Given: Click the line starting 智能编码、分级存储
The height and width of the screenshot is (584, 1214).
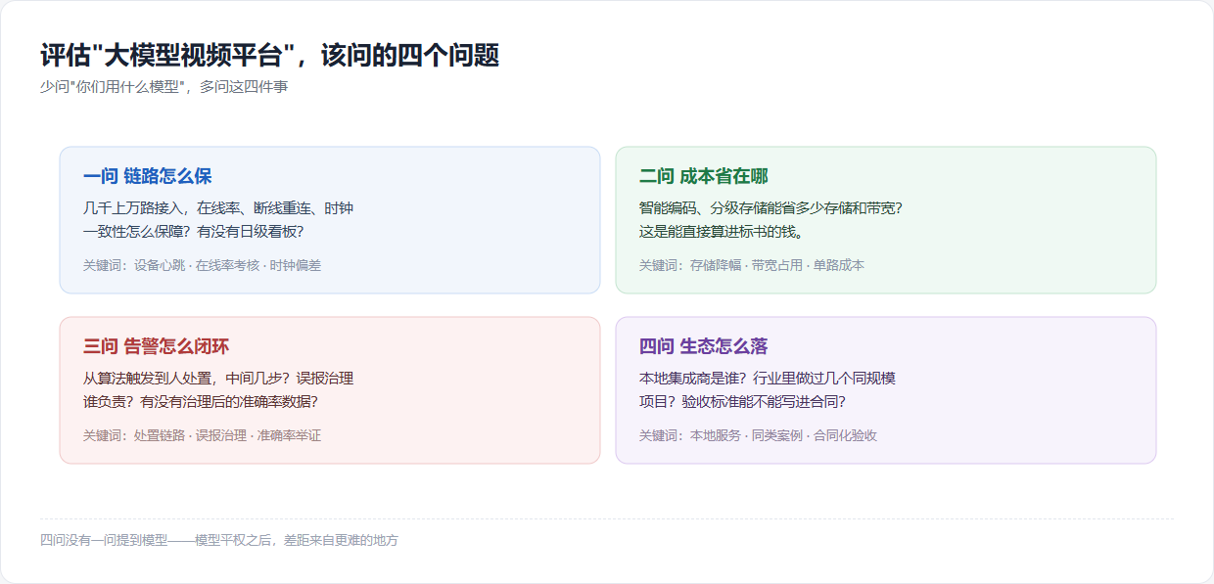Looking at the screenshot, I should point(770,208).
